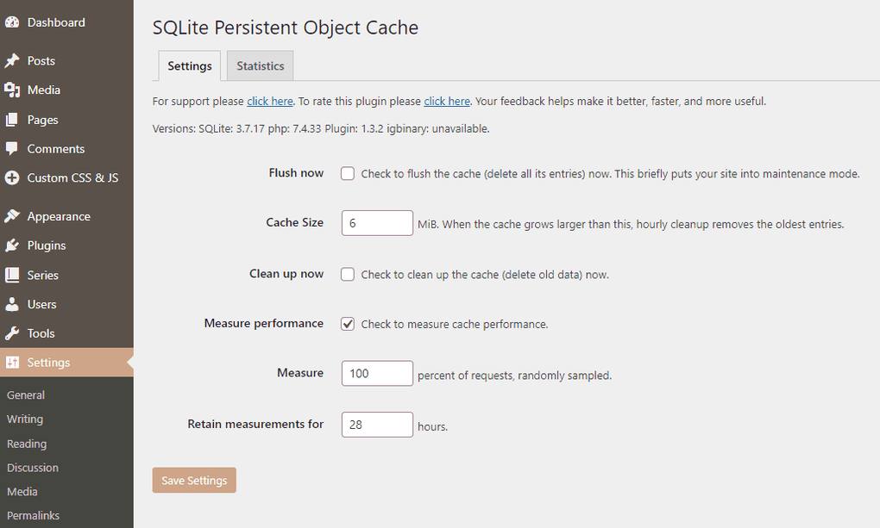This screenshot has width=880, height=528.
Task: Open the Reading settings page
Action: [27, 444]
